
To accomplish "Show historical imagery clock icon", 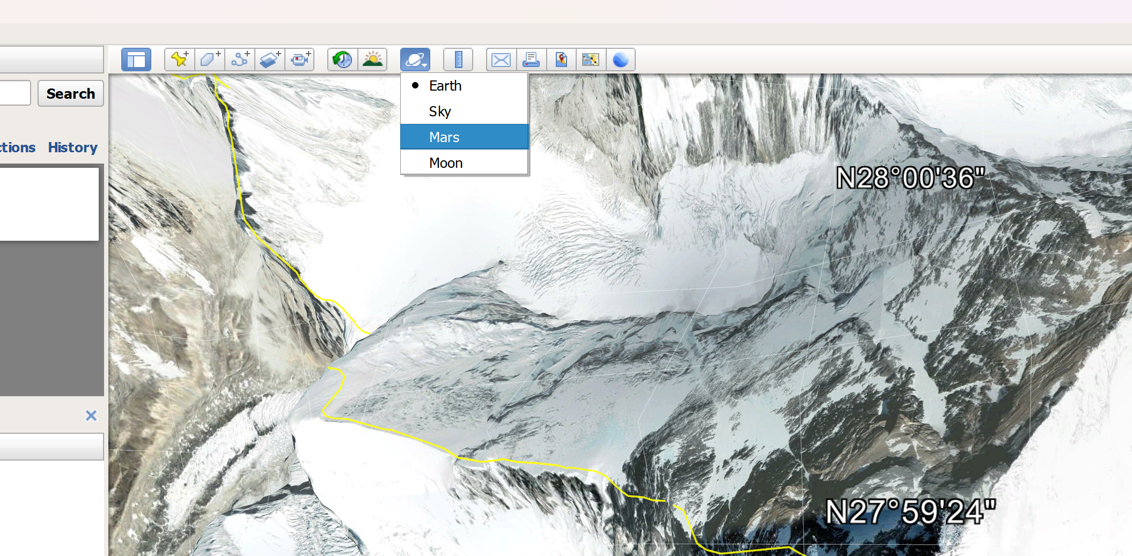I will (342, 60).
